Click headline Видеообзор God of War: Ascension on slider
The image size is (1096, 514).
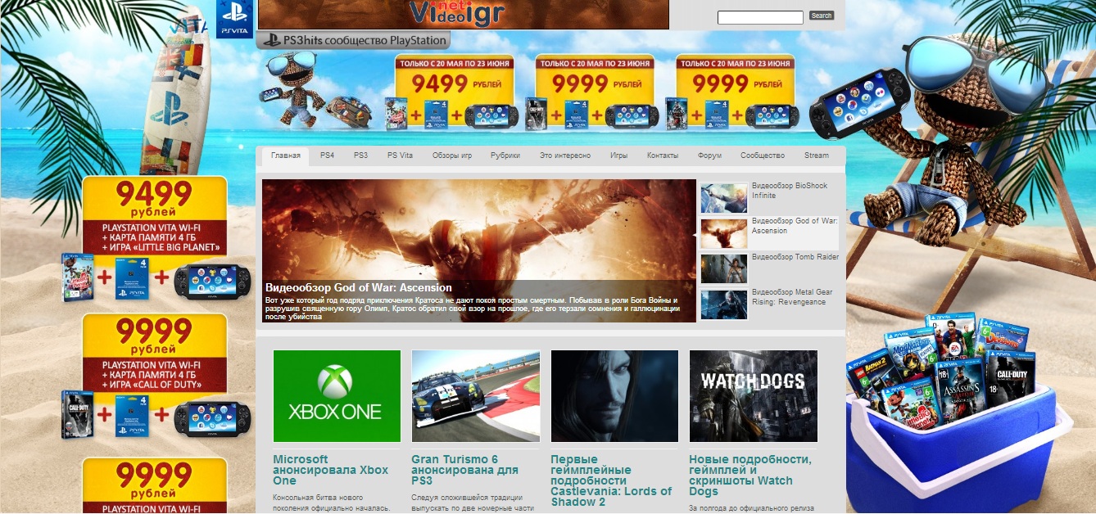tap(359, 287)
